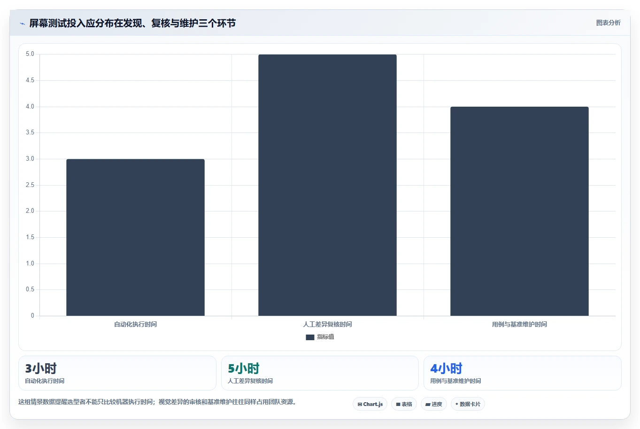
Task: Click 人工差异复核时间 caption under 5小时
Action: point(250,381)
